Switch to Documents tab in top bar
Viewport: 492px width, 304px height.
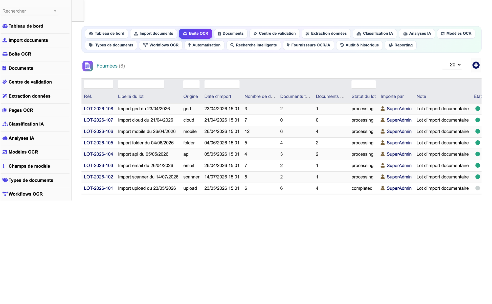click(x=231, y=34)
